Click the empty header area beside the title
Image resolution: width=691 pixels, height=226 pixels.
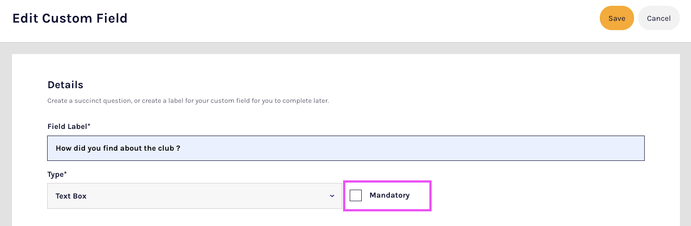tap(356, 18)
